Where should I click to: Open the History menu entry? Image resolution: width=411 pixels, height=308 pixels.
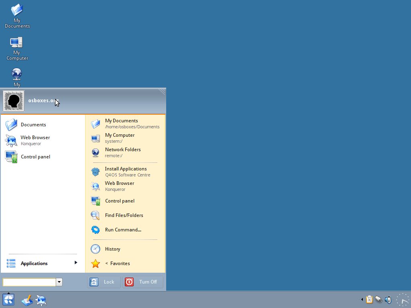(125, 249)
